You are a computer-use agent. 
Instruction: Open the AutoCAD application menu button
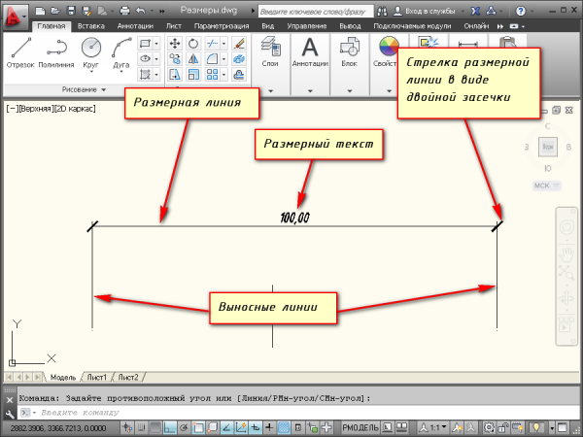14,17
